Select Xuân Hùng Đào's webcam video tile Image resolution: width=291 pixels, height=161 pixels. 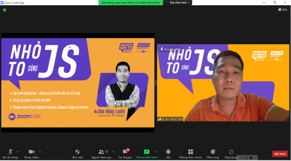[x=223, y=83]
